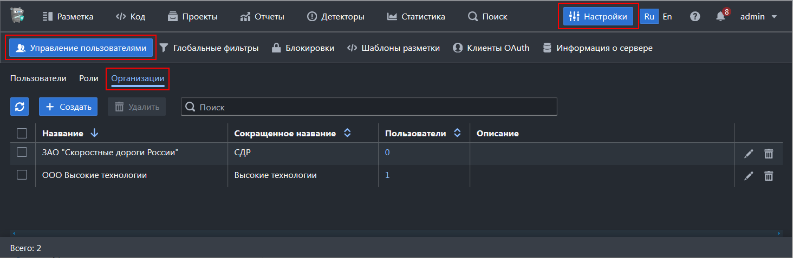This screenshot has height=258, width=793.
Task: Open notifications bell icon
Action: click(x=720, y=17)
